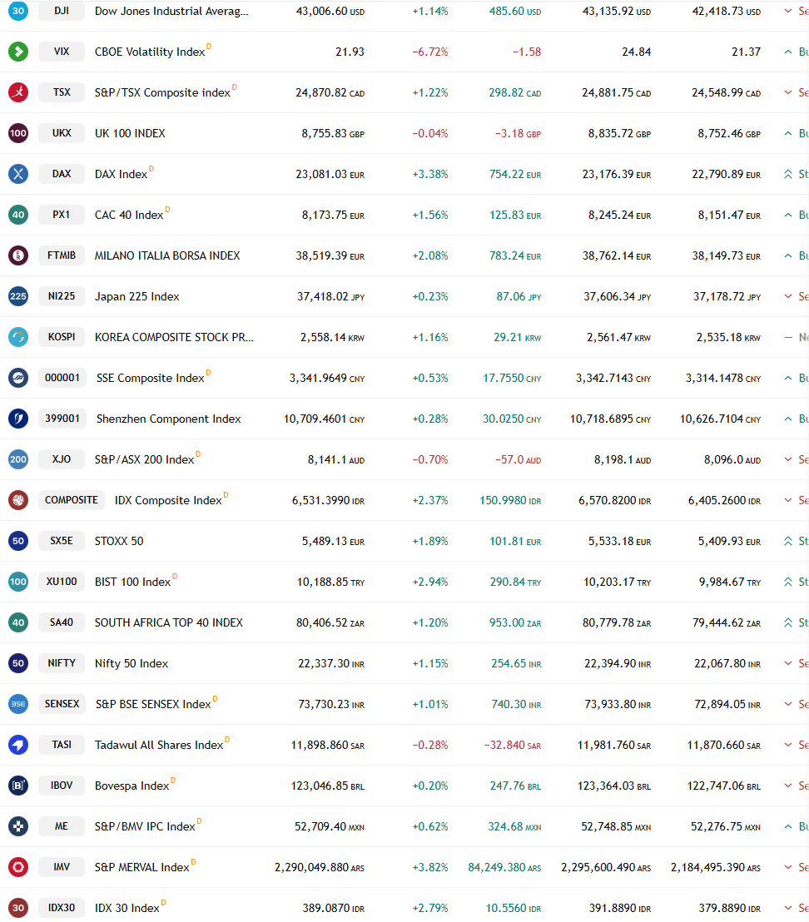Click the CAC 40 PX1 logo icon
The height and width of the screenshot is (922, 809).
[x=18, y=215]
